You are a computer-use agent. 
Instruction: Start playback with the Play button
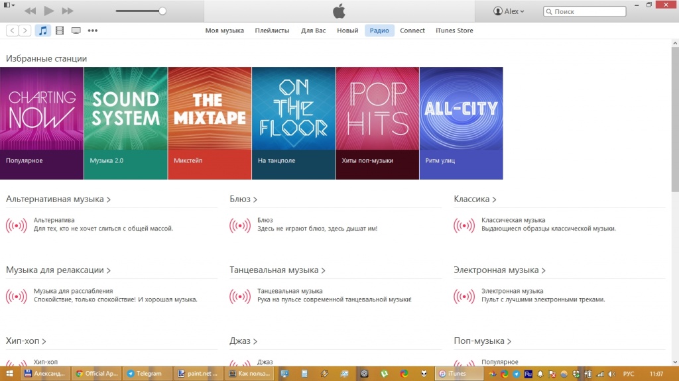[x=49, y=11]
